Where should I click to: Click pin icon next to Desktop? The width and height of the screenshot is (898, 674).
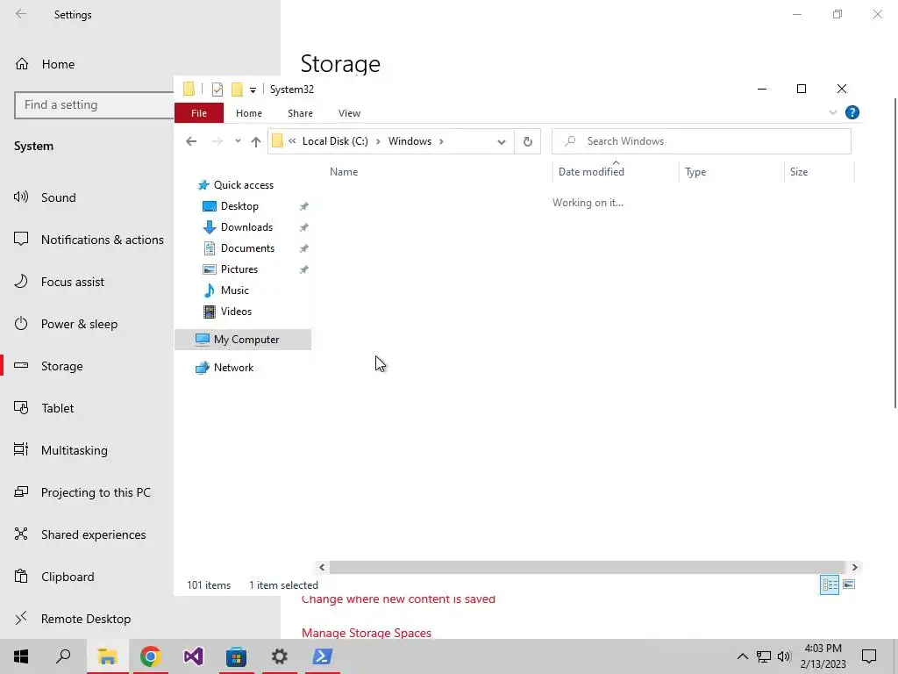[304, 206]
